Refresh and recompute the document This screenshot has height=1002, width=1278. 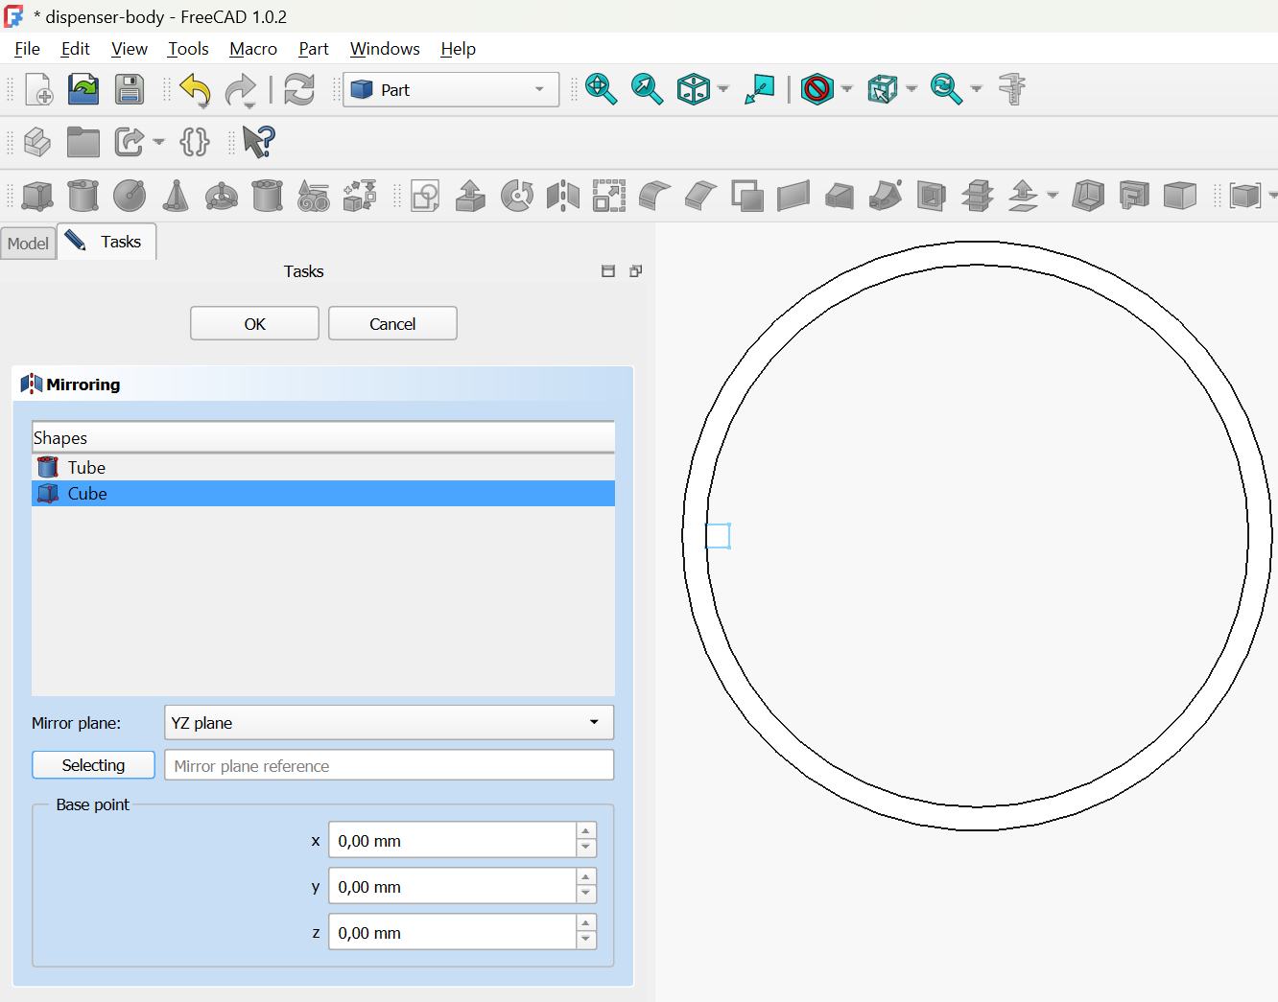pyautogui.click(x=299, y=90)
